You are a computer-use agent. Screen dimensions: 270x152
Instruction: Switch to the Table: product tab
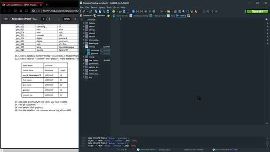click(x=158, y=16)
